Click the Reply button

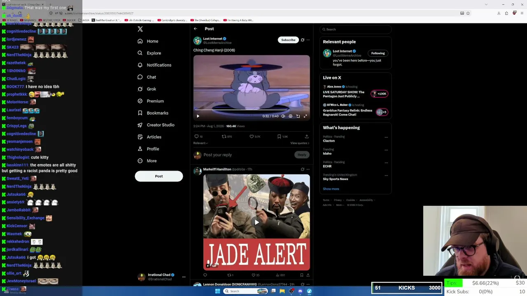click(x=302, y=155)
